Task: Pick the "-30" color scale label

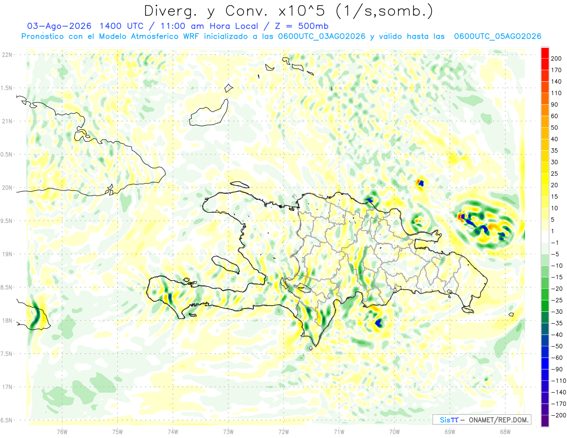Action: pos(557,312)
